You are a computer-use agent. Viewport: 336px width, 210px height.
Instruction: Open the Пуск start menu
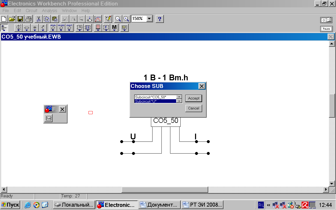pos(10,205)
